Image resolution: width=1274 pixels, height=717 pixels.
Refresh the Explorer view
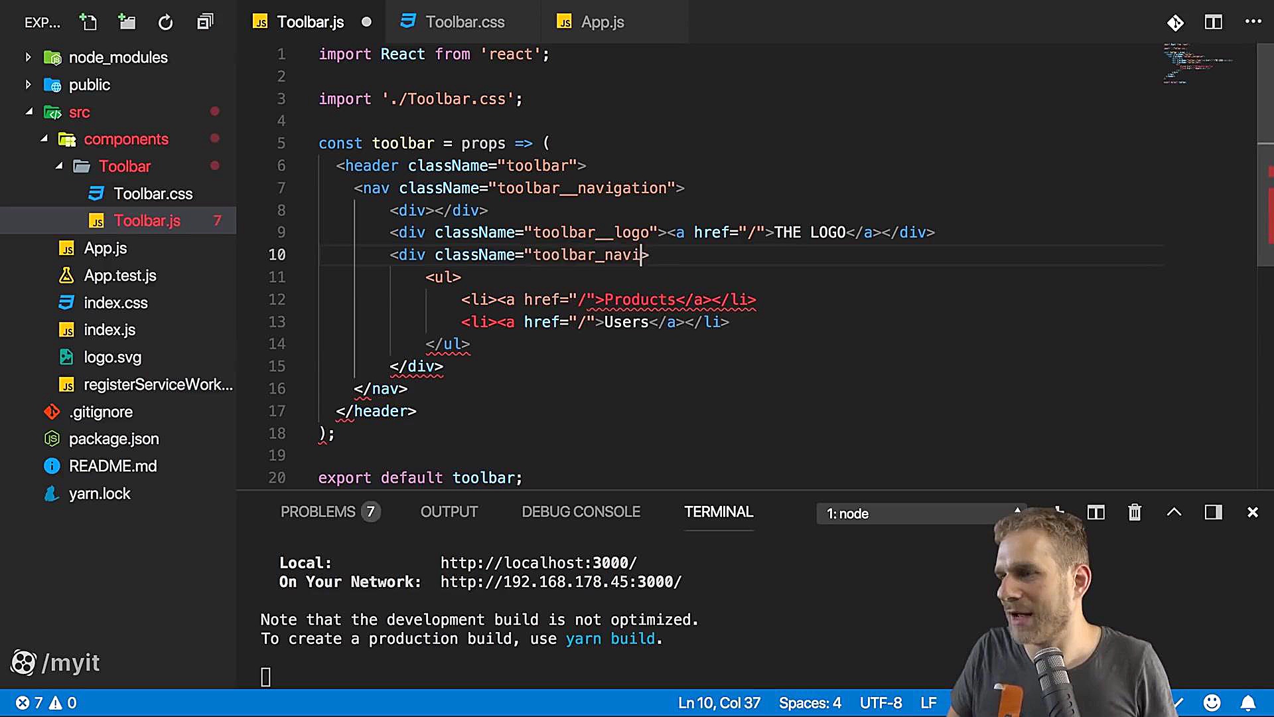[x=165, y=22]
